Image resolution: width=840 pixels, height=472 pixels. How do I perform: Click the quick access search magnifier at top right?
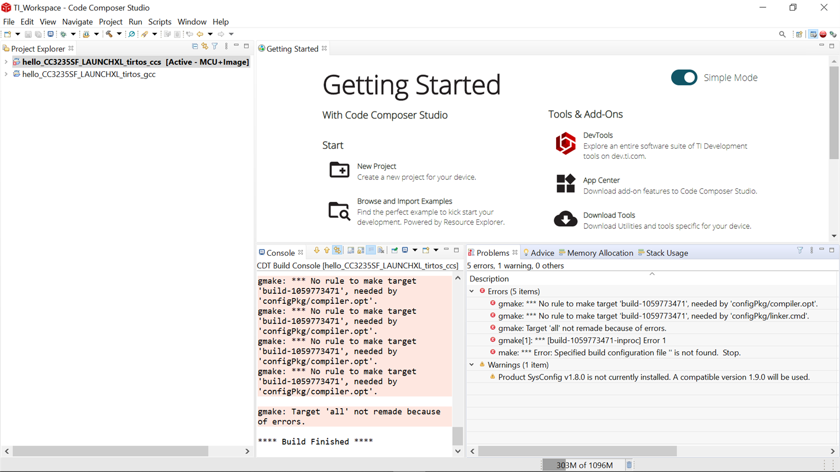click(x=782, y=34)
